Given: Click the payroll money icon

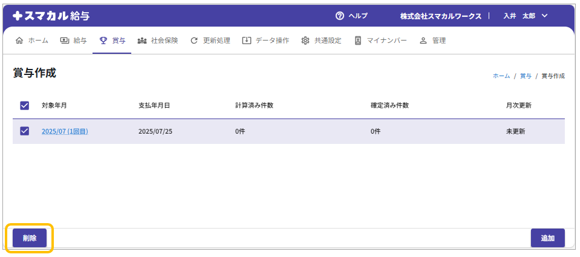Looking at the screenshot, I should [65, 41].
